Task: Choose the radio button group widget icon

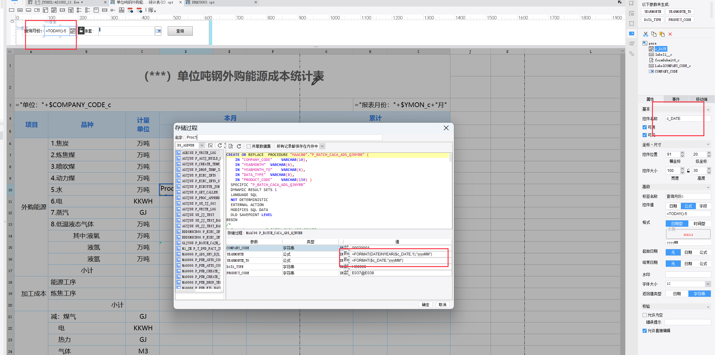Action: (x=79, y=10)
